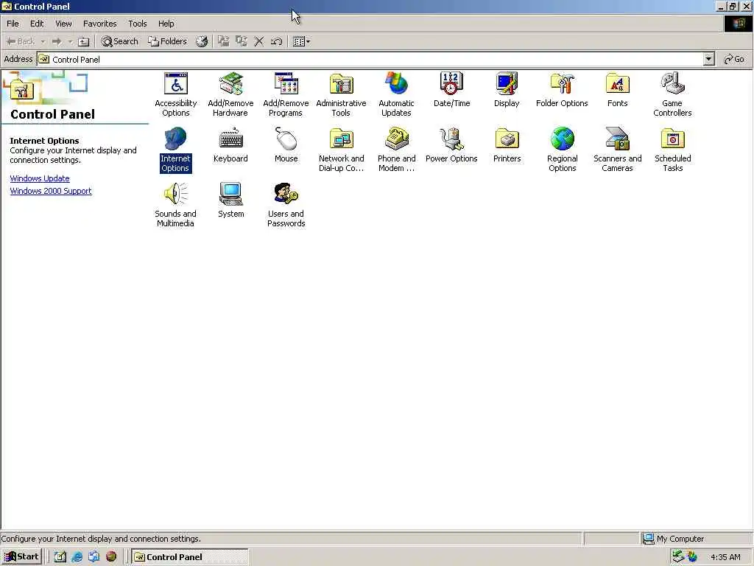Open Scheduled Tasks folder
The image size is (754, 566).
coord(673,150)
